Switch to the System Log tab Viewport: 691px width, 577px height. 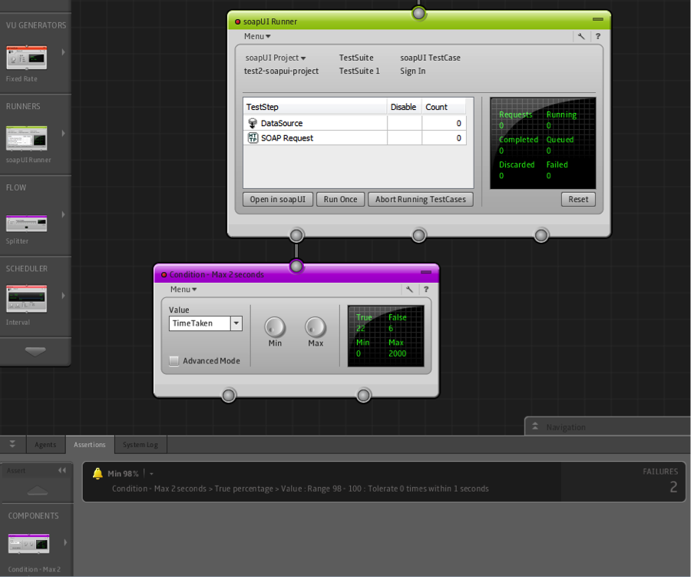[141, 445]
